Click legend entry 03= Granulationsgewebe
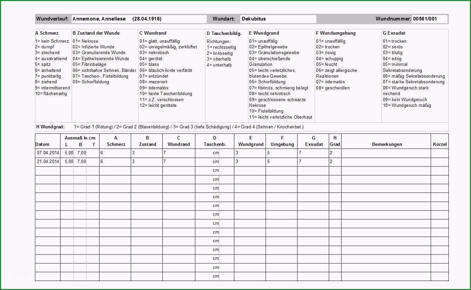Screen dimensions: 471x290 274,53
